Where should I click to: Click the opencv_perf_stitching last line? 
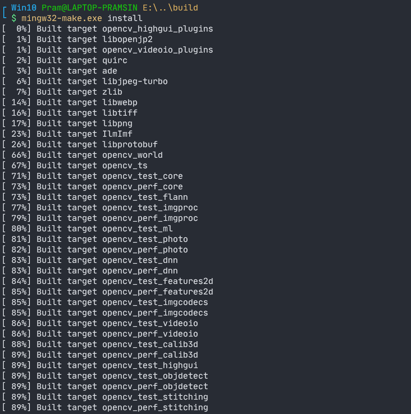[x=105, y=407]
